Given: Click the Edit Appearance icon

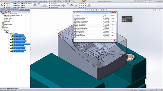Looking at the screenshot, I should 102,10.
